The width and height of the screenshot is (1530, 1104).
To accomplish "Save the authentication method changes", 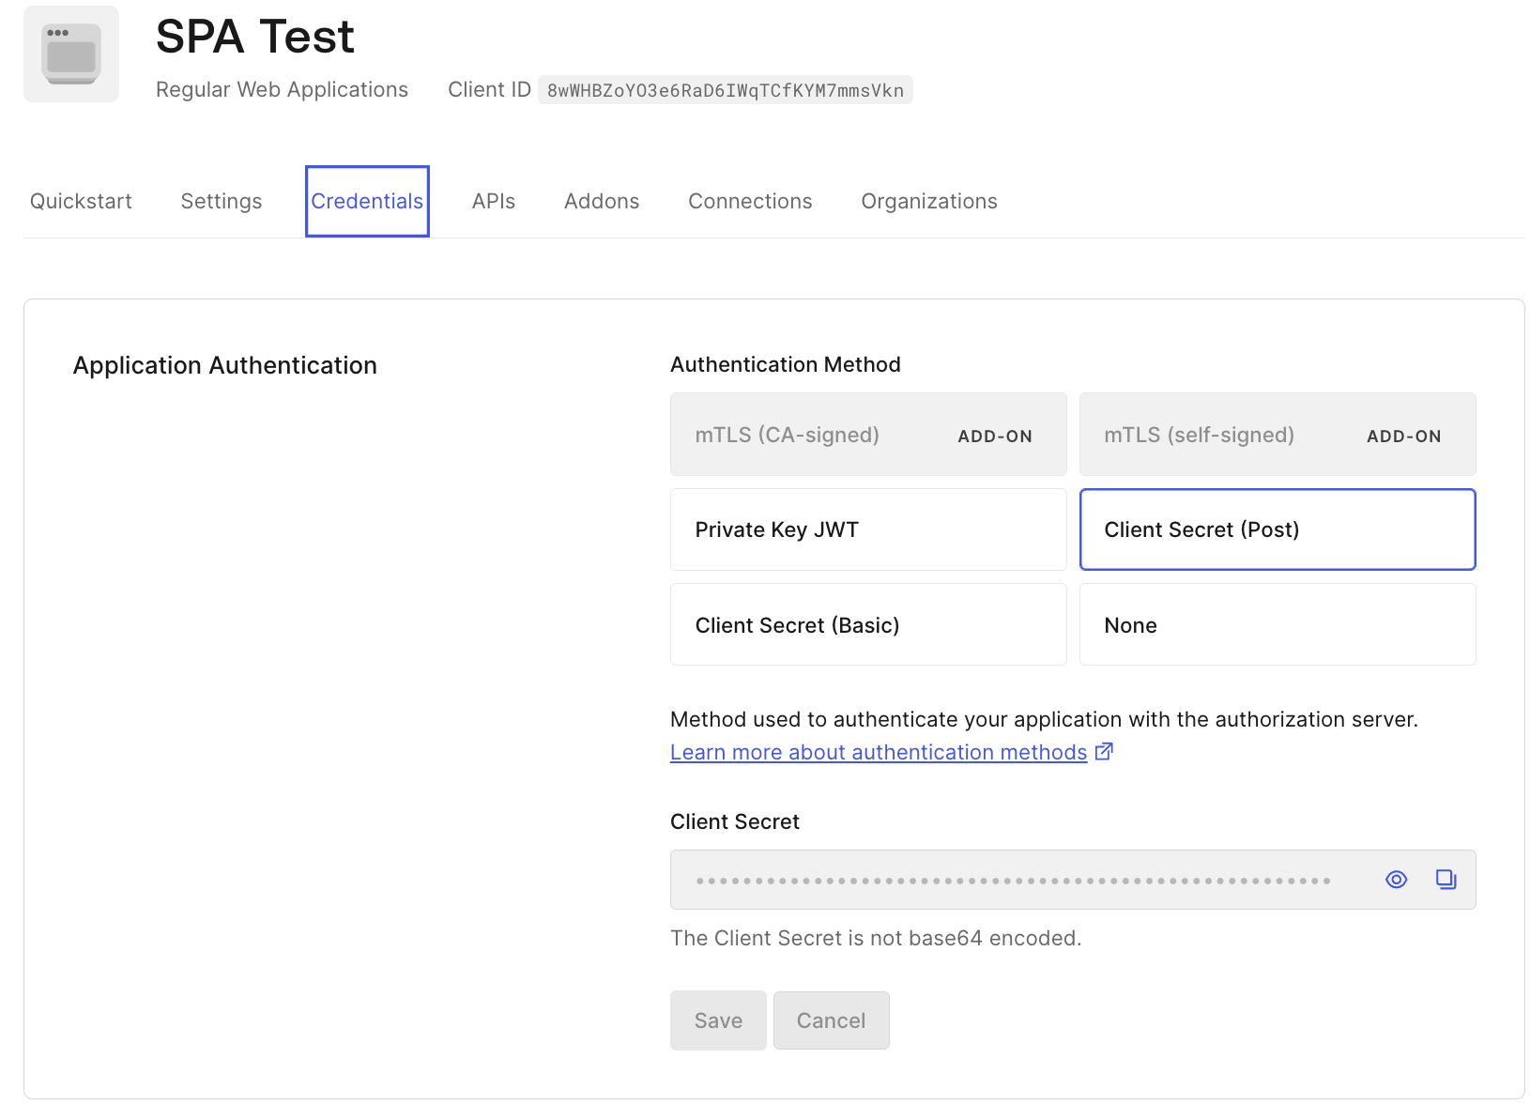I will pyautogui.click(x=718, y=1020).
